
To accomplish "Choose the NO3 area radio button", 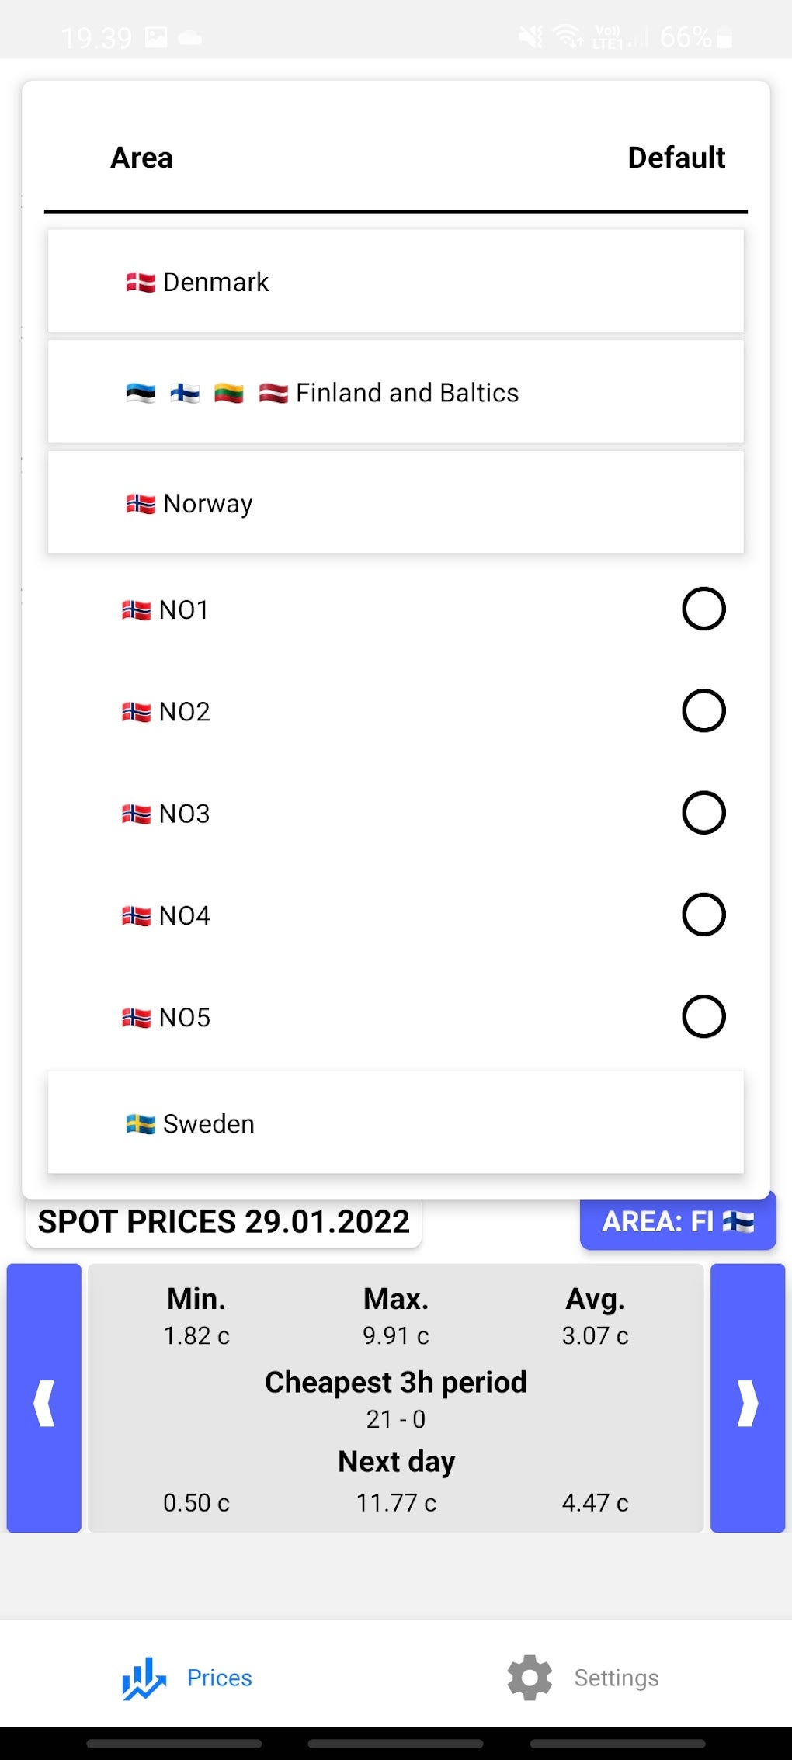I will click(703, 813).
